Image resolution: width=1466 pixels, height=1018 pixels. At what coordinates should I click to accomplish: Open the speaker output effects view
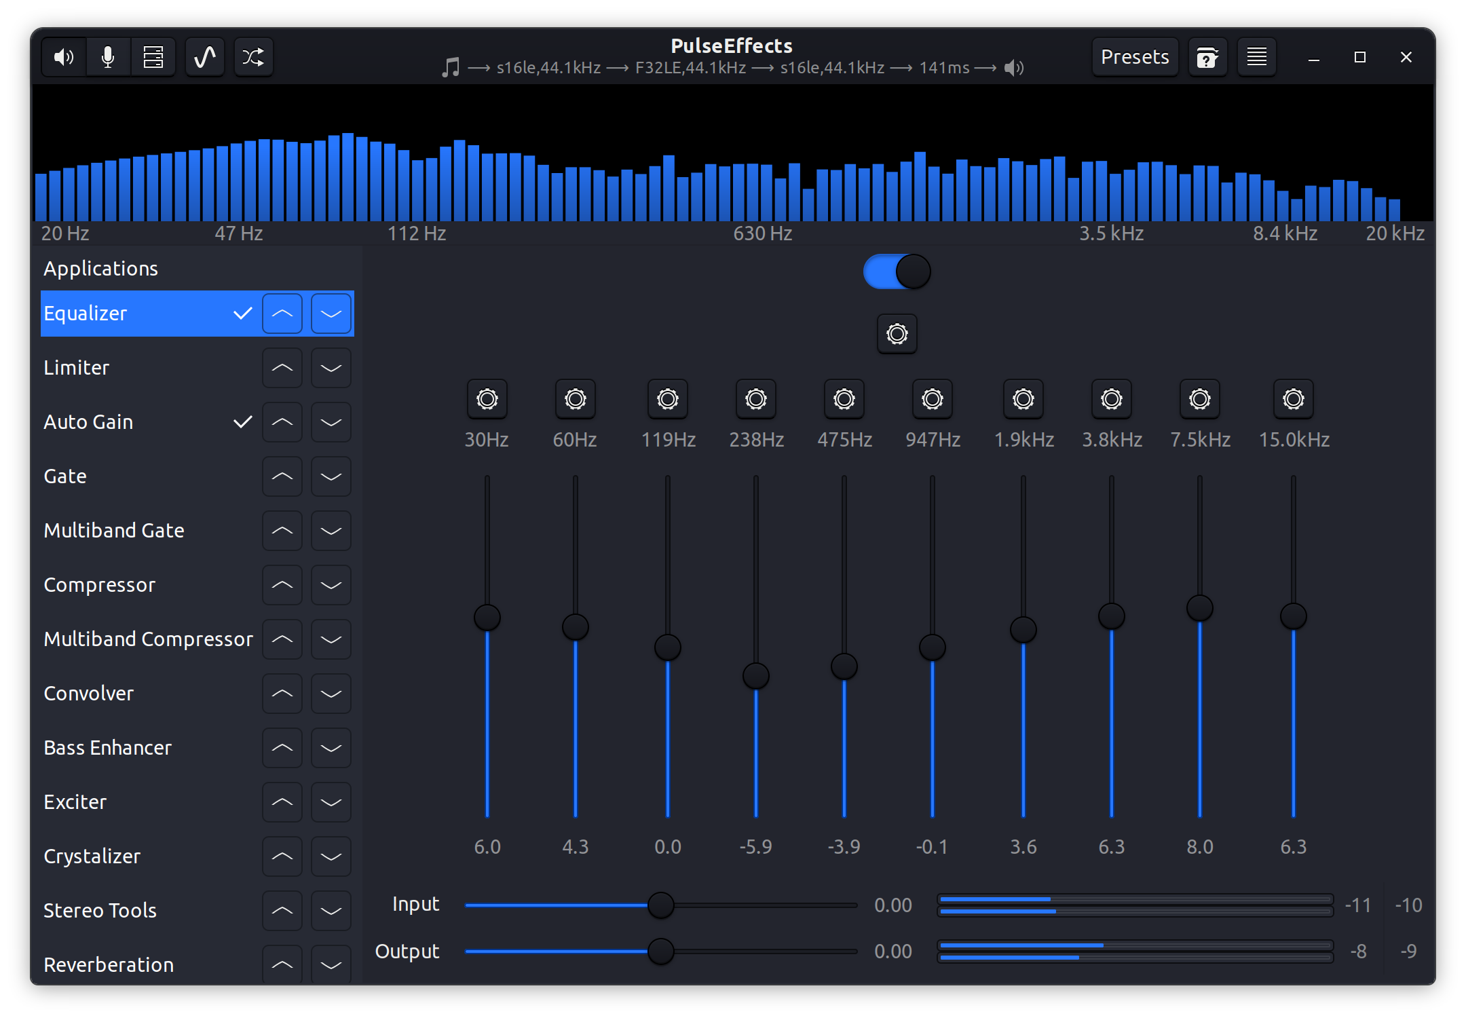point(64,57)
